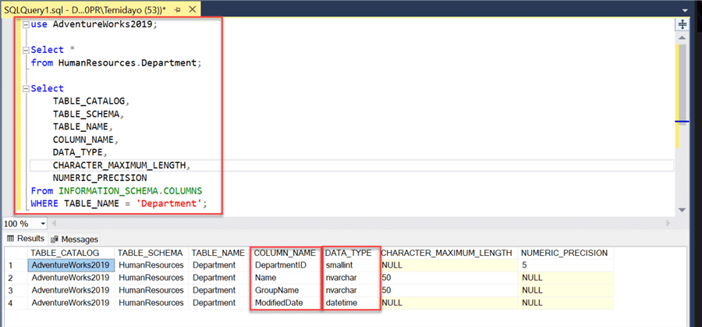Click the split editor window icon
The image size is (702, 327).
coord(682,24)
